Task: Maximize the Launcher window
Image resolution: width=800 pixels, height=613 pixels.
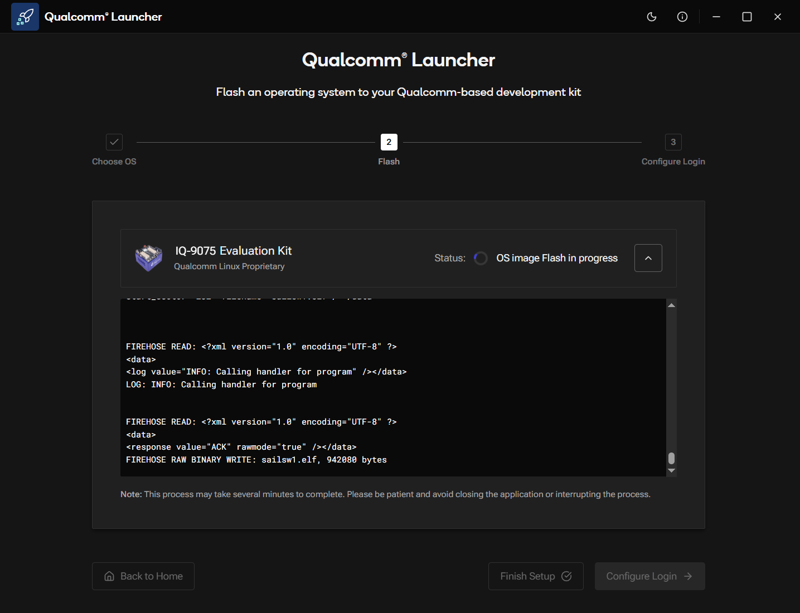Action: pyautogui.click(x=747, y=17)
